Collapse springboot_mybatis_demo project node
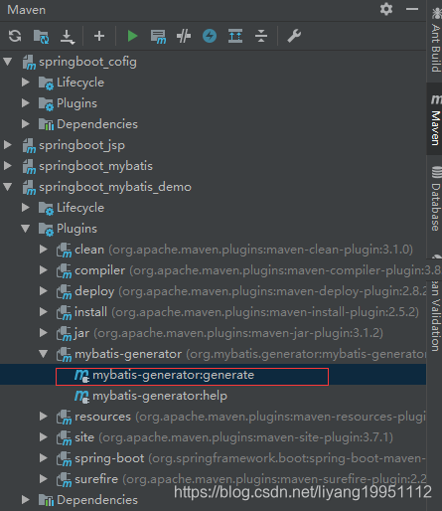 point(8,187)
